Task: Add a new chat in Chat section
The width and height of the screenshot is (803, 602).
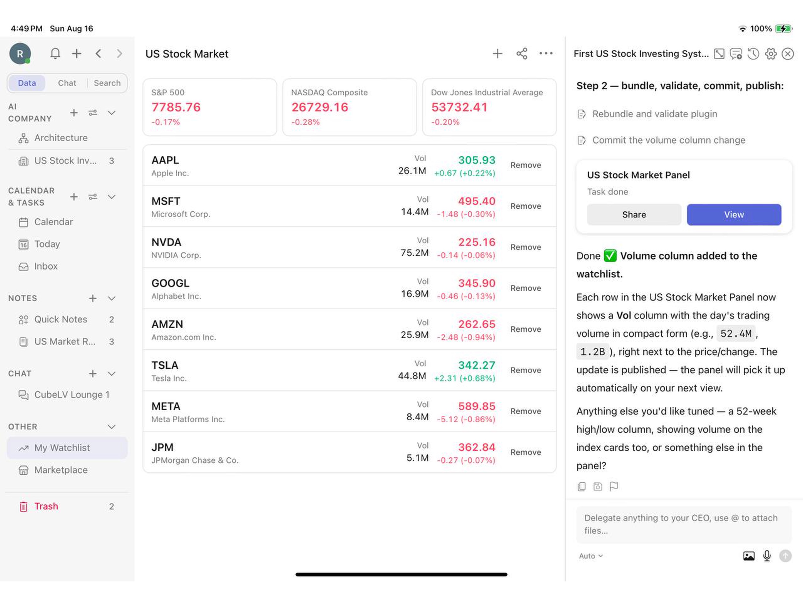Action: click(93, 374)
